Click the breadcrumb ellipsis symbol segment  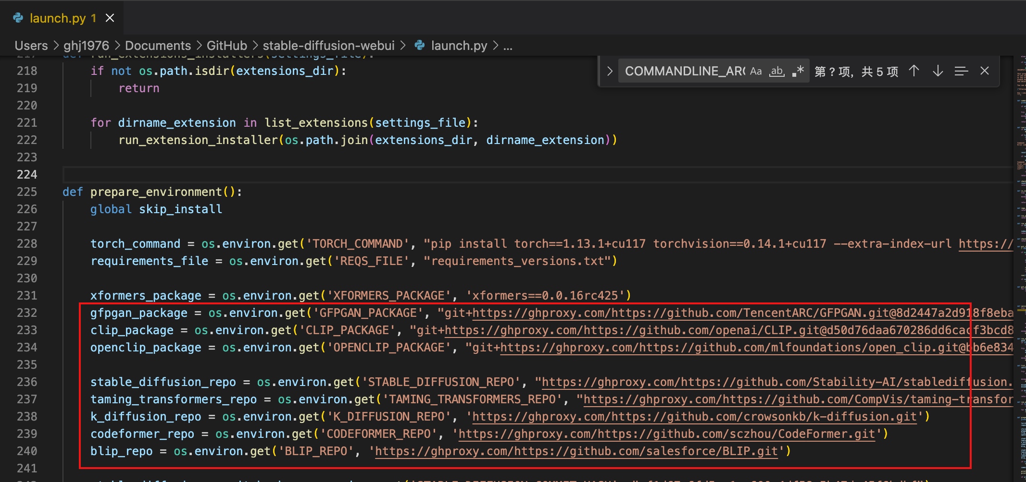click(x=508, y=46)
